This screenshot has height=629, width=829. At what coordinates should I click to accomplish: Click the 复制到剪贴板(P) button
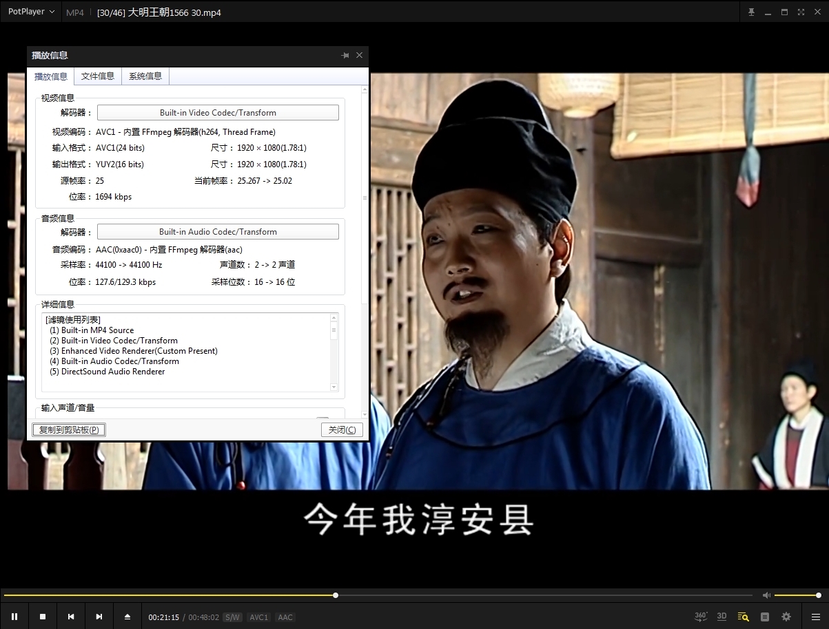69,430
